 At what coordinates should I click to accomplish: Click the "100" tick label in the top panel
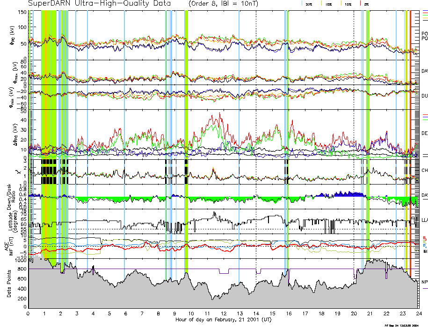click(22, 27)
